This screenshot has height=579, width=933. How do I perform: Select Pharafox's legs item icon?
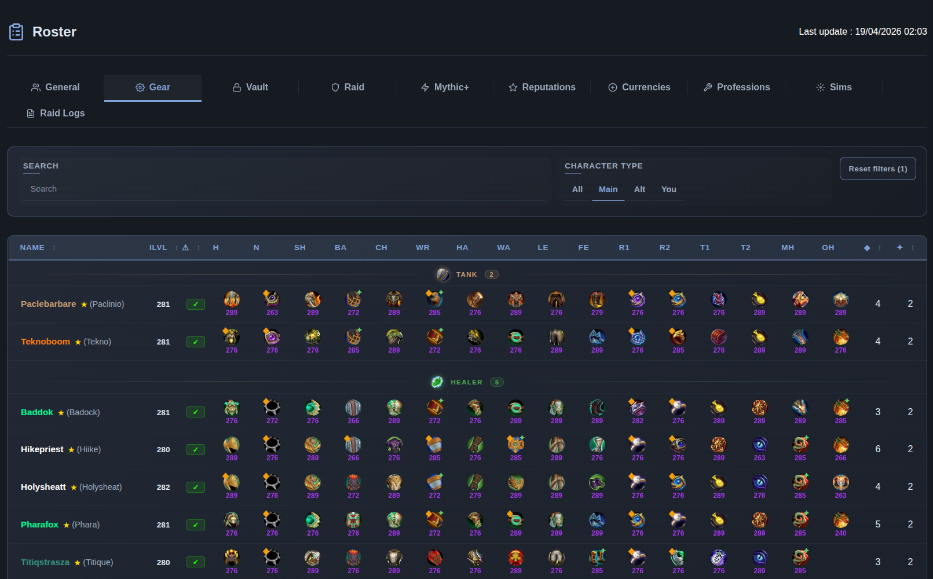[557, 520]
